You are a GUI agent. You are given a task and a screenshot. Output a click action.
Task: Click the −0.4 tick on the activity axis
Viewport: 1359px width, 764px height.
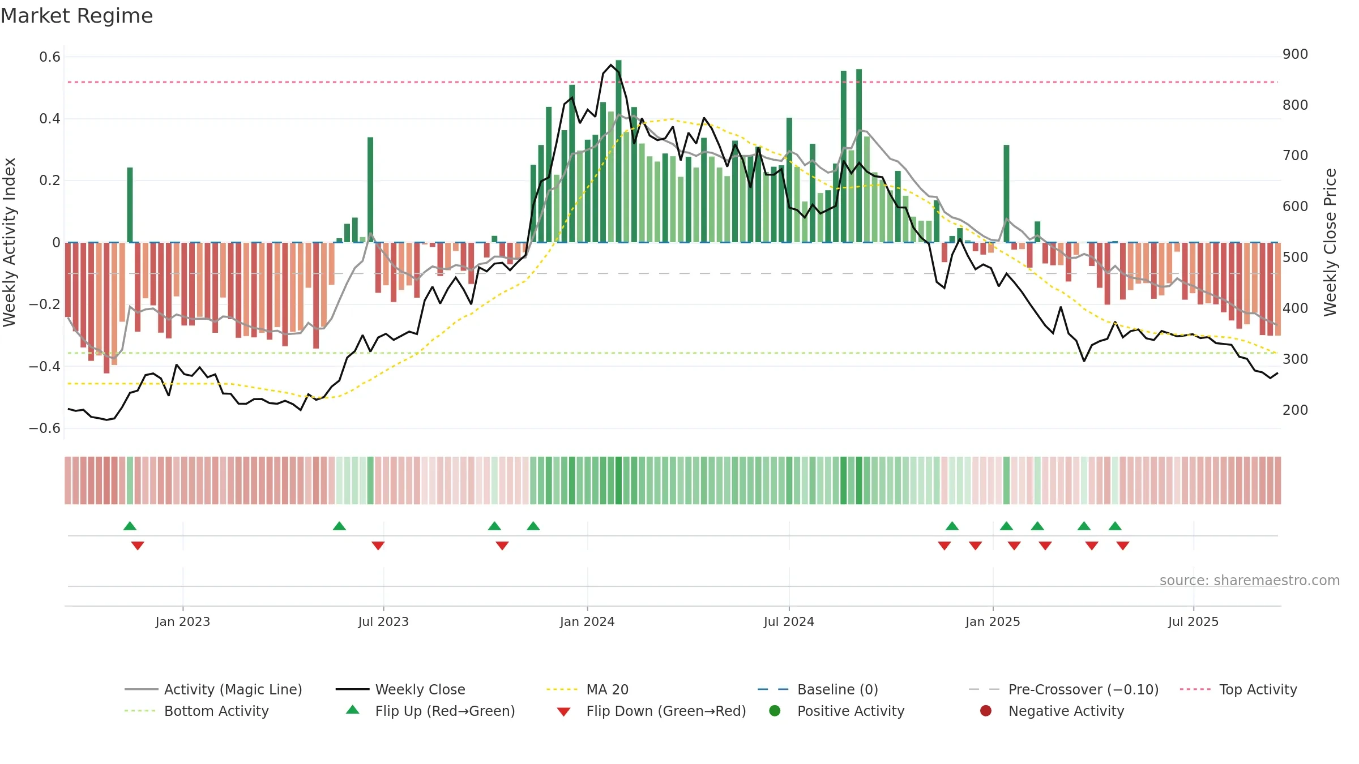pyautogui.click(x=45, y=366)
